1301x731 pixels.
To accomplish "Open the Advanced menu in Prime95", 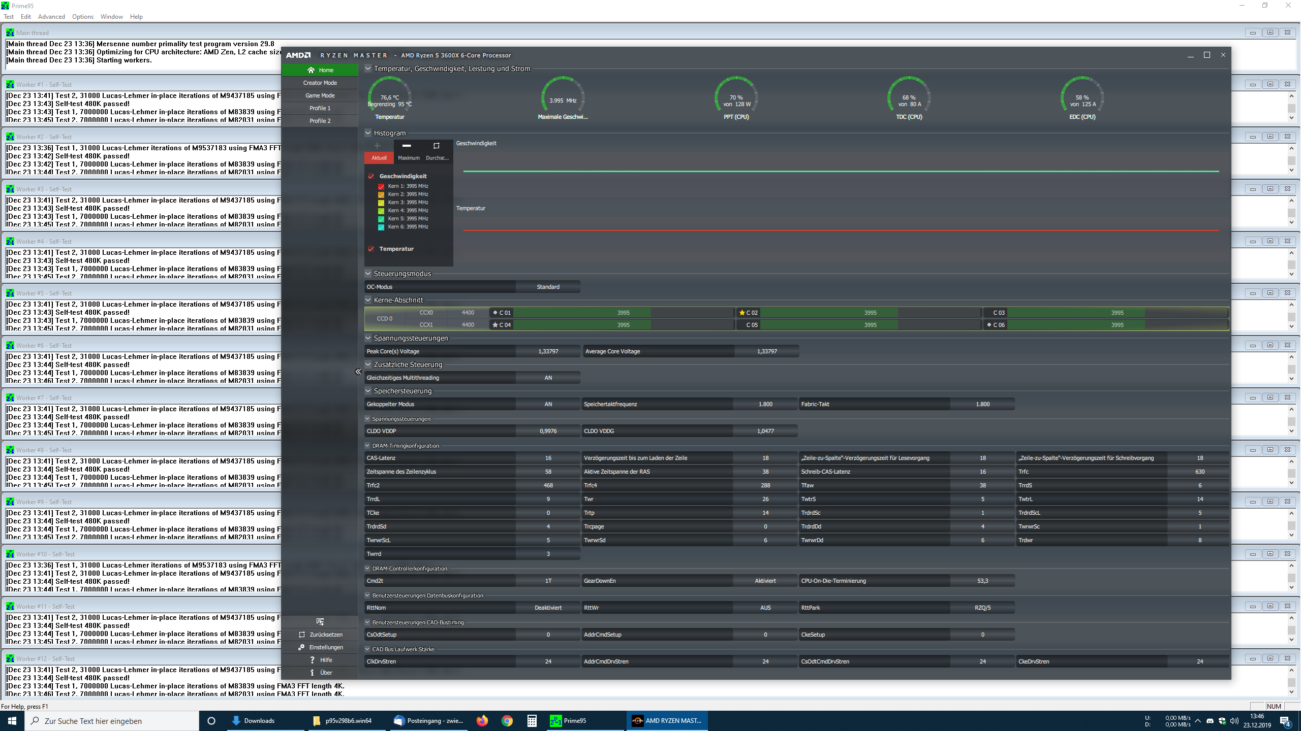I will [x=51, y=17].
